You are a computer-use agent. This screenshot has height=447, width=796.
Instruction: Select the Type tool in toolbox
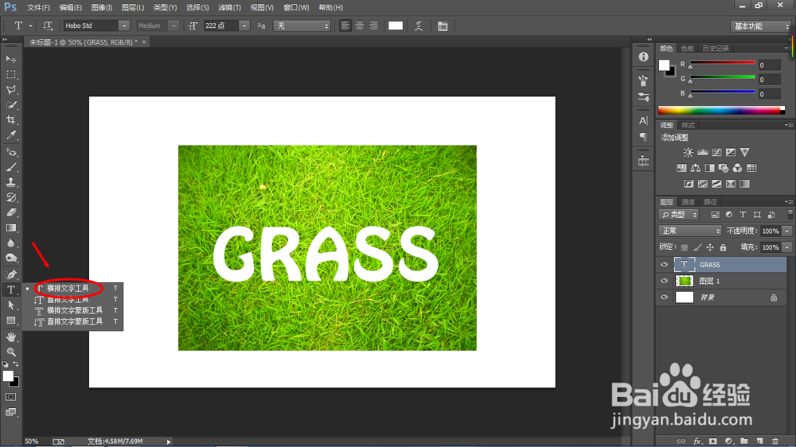10,290
